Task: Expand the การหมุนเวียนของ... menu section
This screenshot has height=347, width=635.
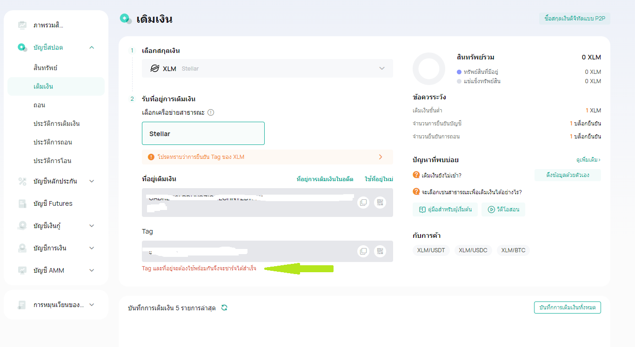Action: click(92, 305)
